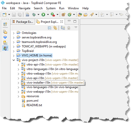
Task: Open the New wizard dropdown arrow
Action: click(9, 15)
